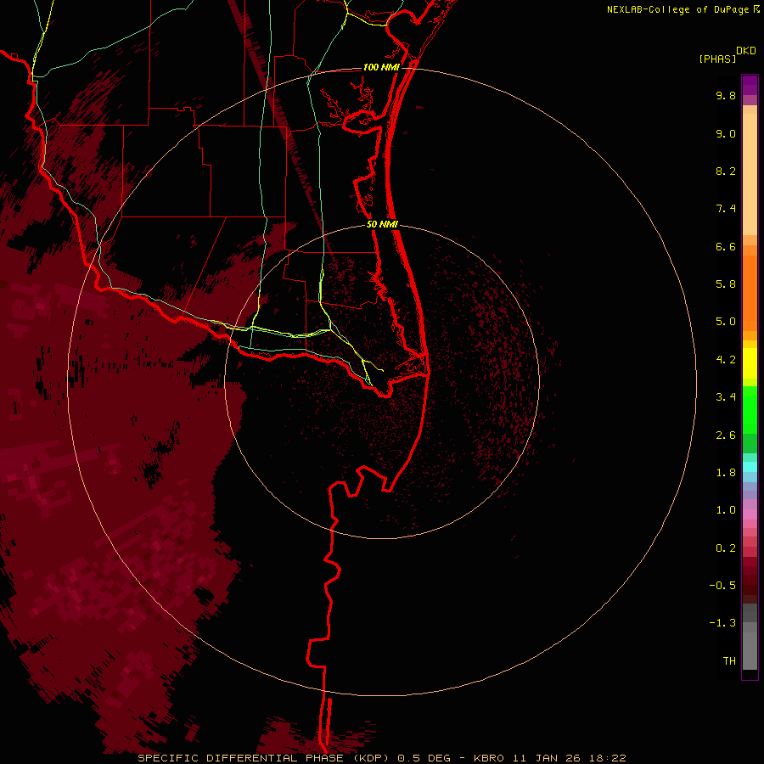
Task: Click the 5.8 scale value label
Action: [x=726, y=284]
